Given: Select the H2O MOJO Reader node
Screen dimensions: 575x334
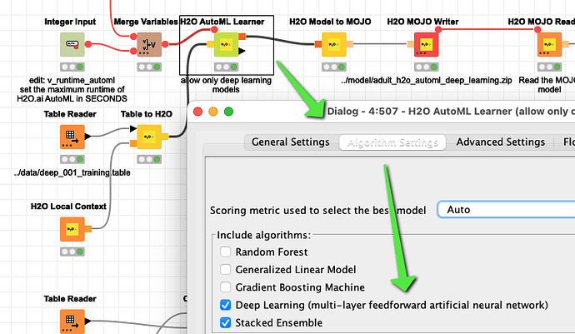Looking at the screenshot, I should pyautogui.click(x=549, y=44).
